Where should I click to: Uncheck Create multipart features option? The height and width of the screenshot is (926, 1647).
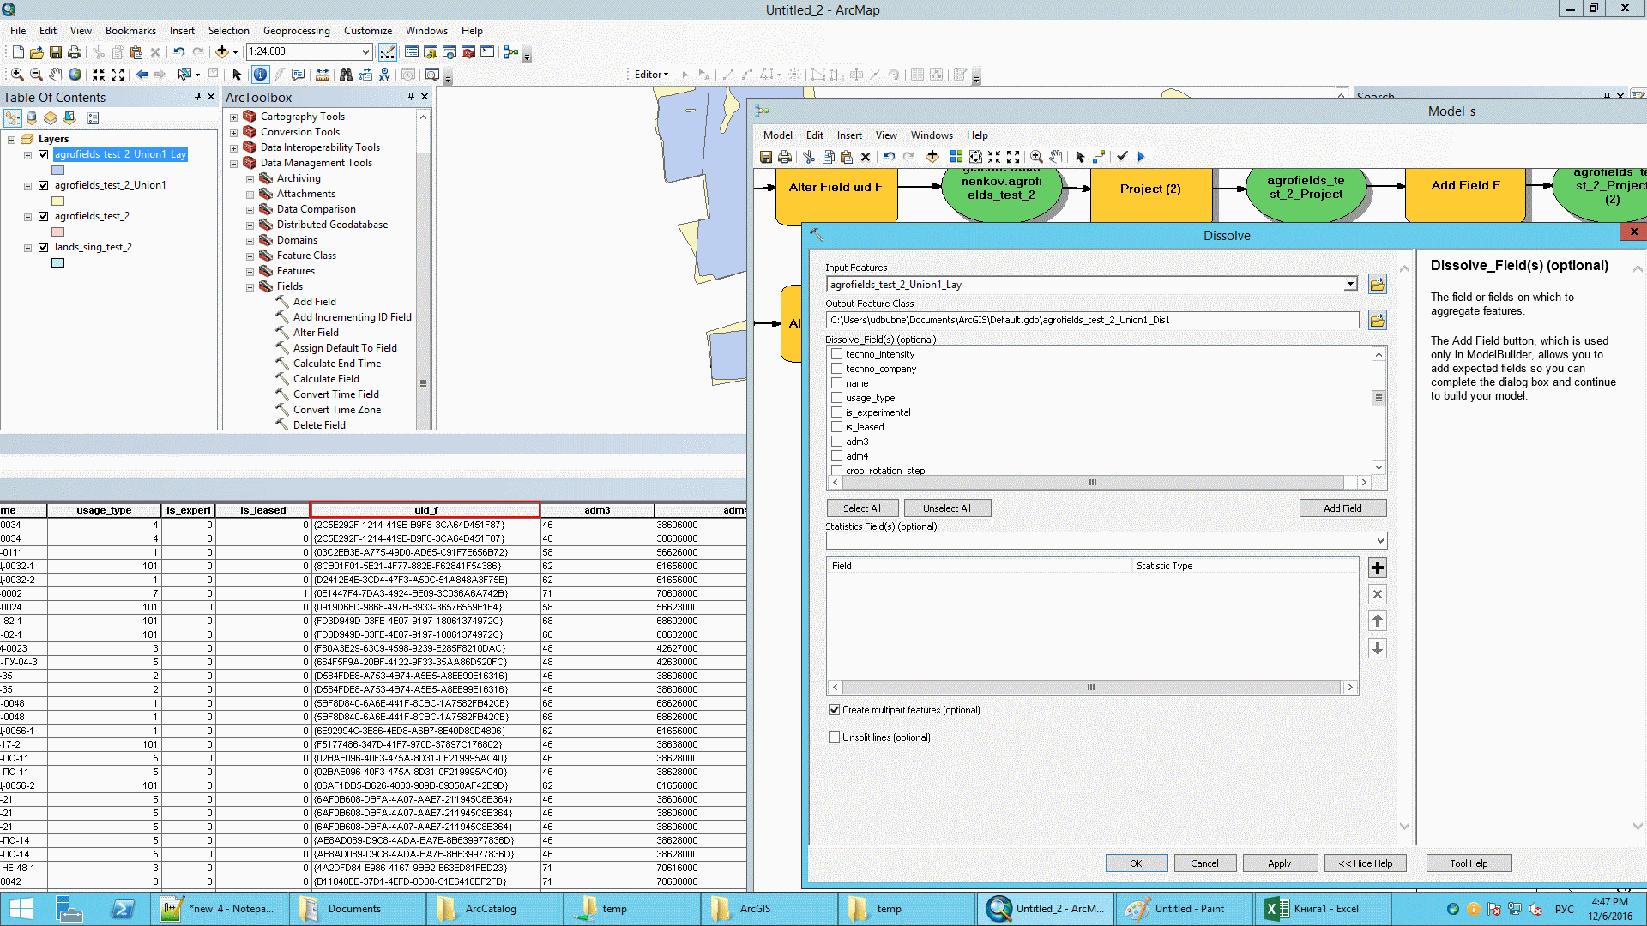(x=834, y=710)
